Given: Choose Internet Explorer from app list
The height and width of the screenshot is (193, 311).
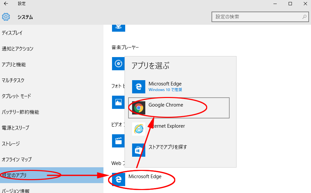Looking at the screenshot, I should coord(179,129).
